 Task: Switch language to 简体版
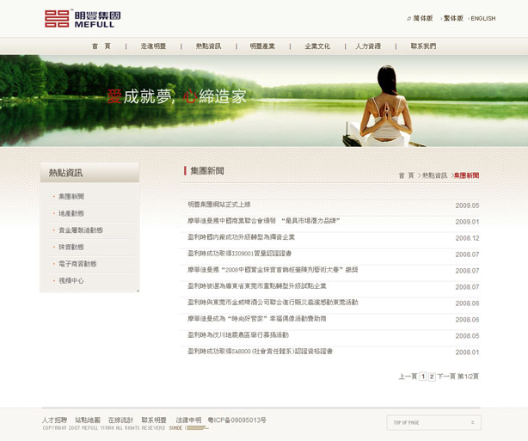tap(422, 18)
